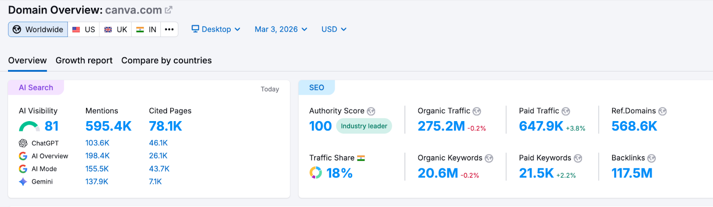The image size is (713, 207).
Task: Switch database to UK
Action: coord(115,29)
